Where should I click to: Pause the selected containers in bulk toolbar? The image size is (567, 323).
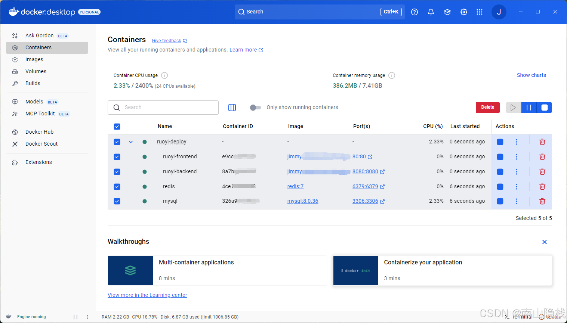click(529, 108)
